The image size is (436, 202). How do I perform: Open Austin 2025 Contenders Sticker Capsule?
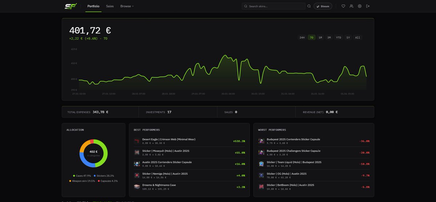(x=167, y=162)
